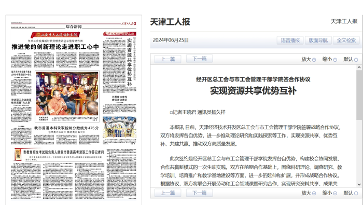Go to previous article with top 上一篇
This screenshot has width=363, height=205.
[168, 59]
